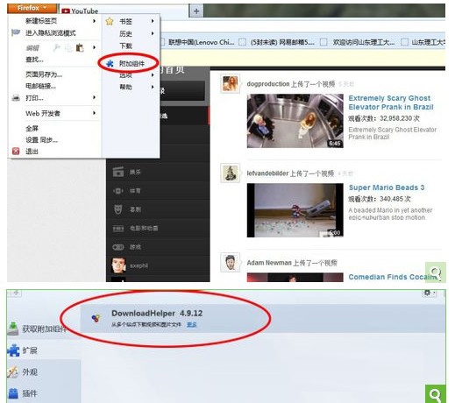Choose the 退出 exit red icon
The width and height of the screenshot is (455, 403).
pos(16,151)
